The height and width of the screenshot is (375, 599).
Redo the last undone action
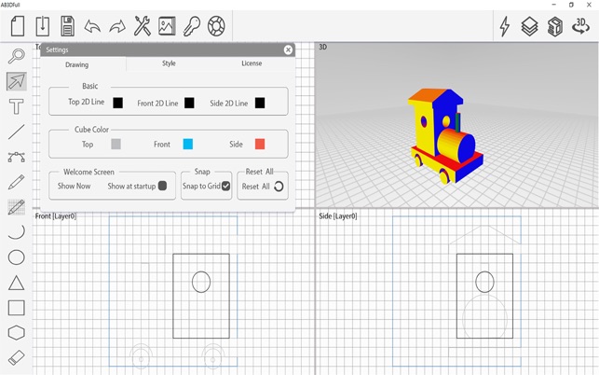pyautogui.click(x=117, y=26)
